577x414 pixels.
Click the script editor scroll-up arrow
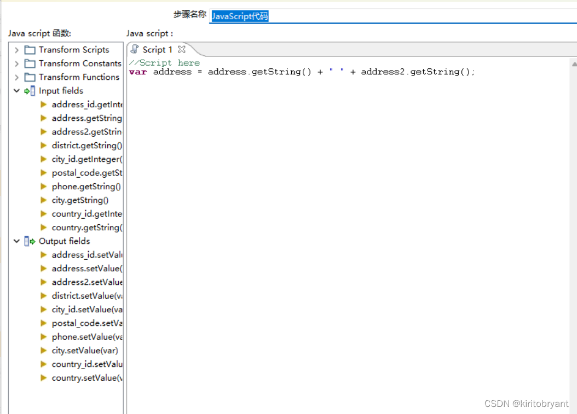point(574,64)
